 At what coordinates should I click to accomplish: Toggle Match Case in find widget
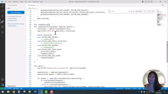129,11
